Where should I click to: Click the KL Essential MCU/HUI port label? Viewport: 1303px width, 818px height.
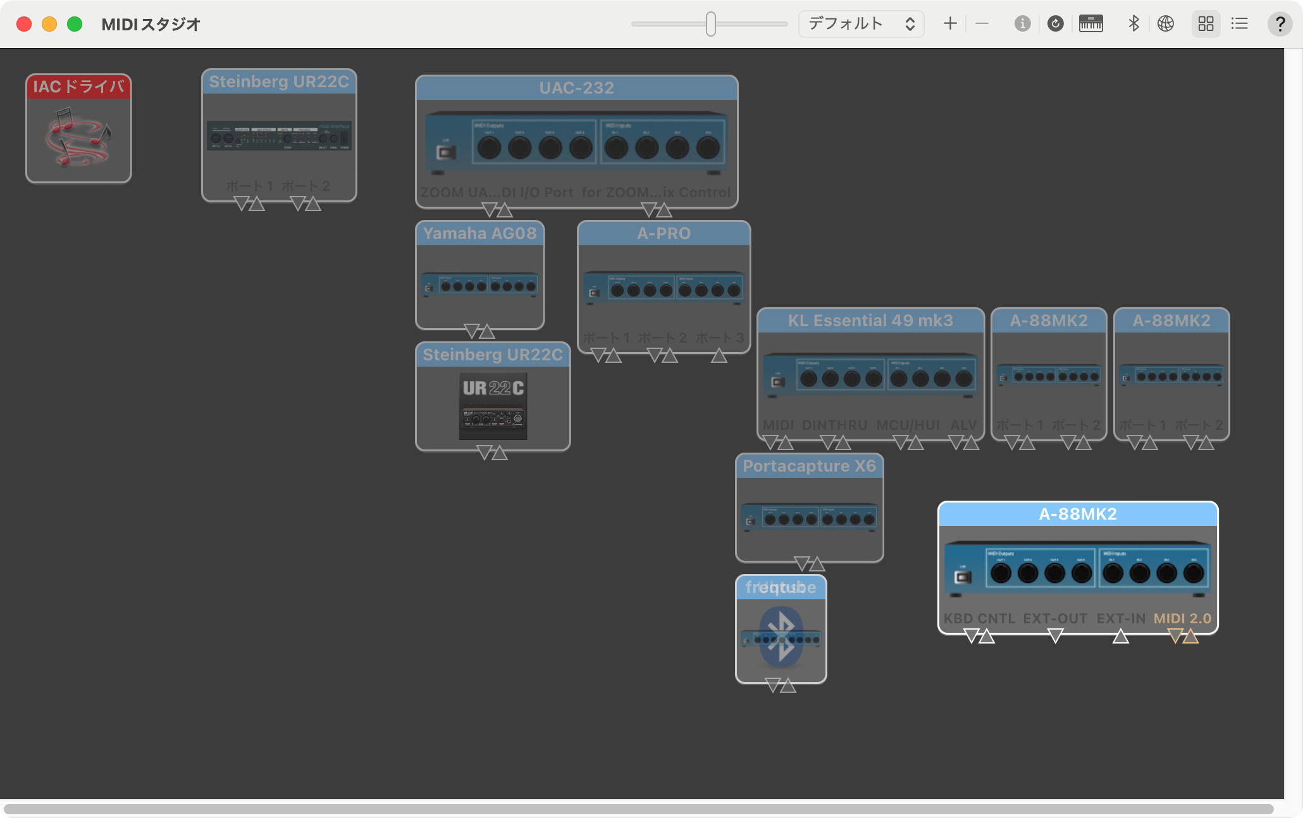click(908, 425)
